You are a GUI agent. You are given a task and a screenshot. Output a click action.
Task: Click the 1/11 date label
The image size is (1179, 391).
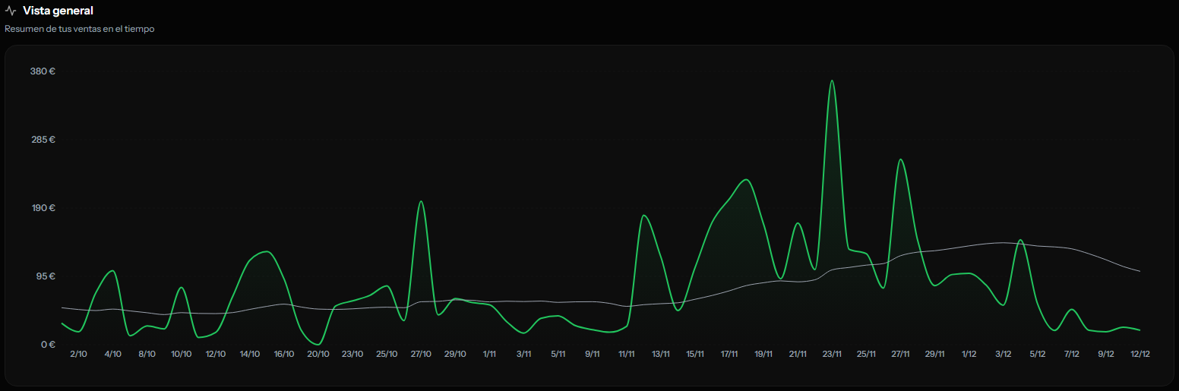coord(489,355)
